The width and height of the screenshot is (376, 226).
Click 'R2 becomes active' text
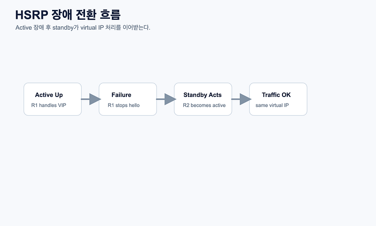pyautogui.click(x=204, y=105)
